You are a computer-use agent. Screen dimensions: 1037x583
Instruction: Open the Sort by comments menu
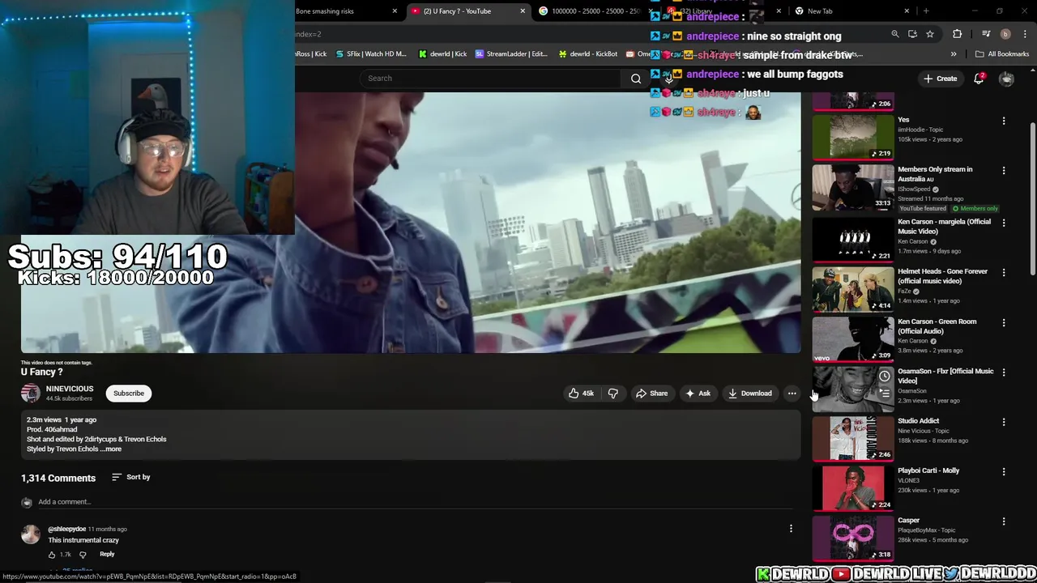130,477
